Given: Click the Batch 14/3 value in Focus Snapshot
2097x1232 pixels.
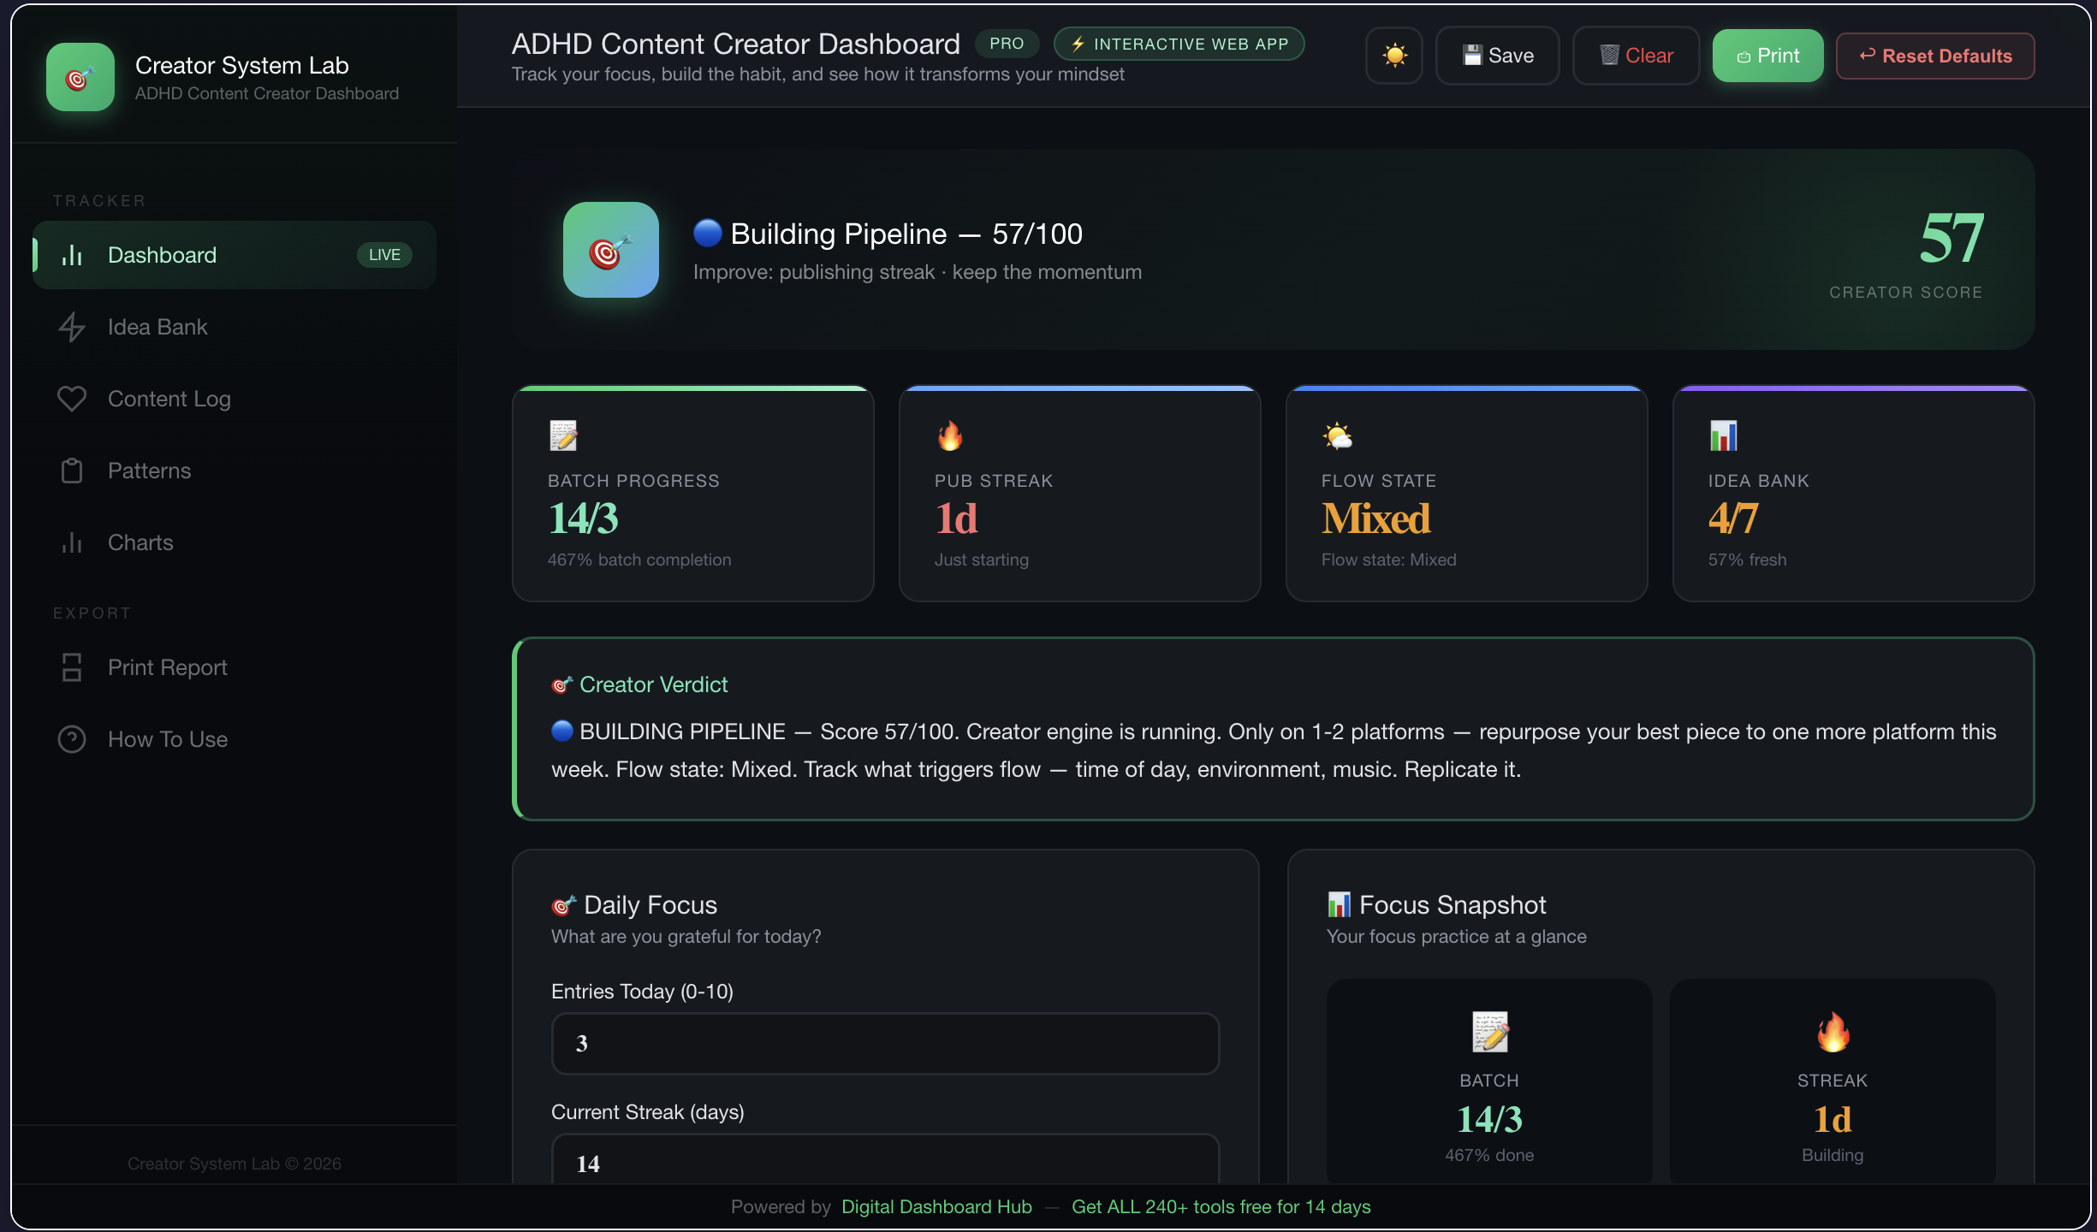Looking at the screenshot, I should (x=1489, y=1119).
